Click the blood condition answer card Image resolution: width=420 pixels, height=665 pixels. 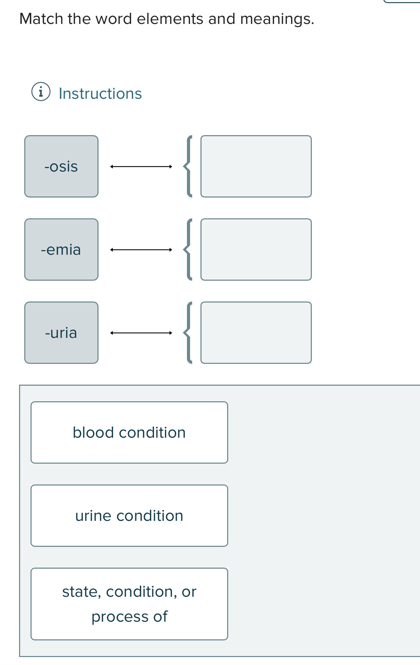point(129,432)
